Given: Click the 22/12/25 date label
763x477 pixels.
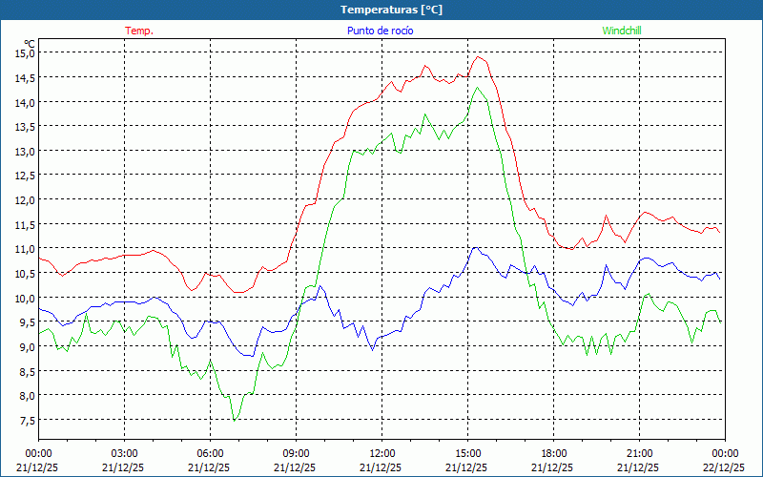Looking at the screenshot, I should 725,467.
